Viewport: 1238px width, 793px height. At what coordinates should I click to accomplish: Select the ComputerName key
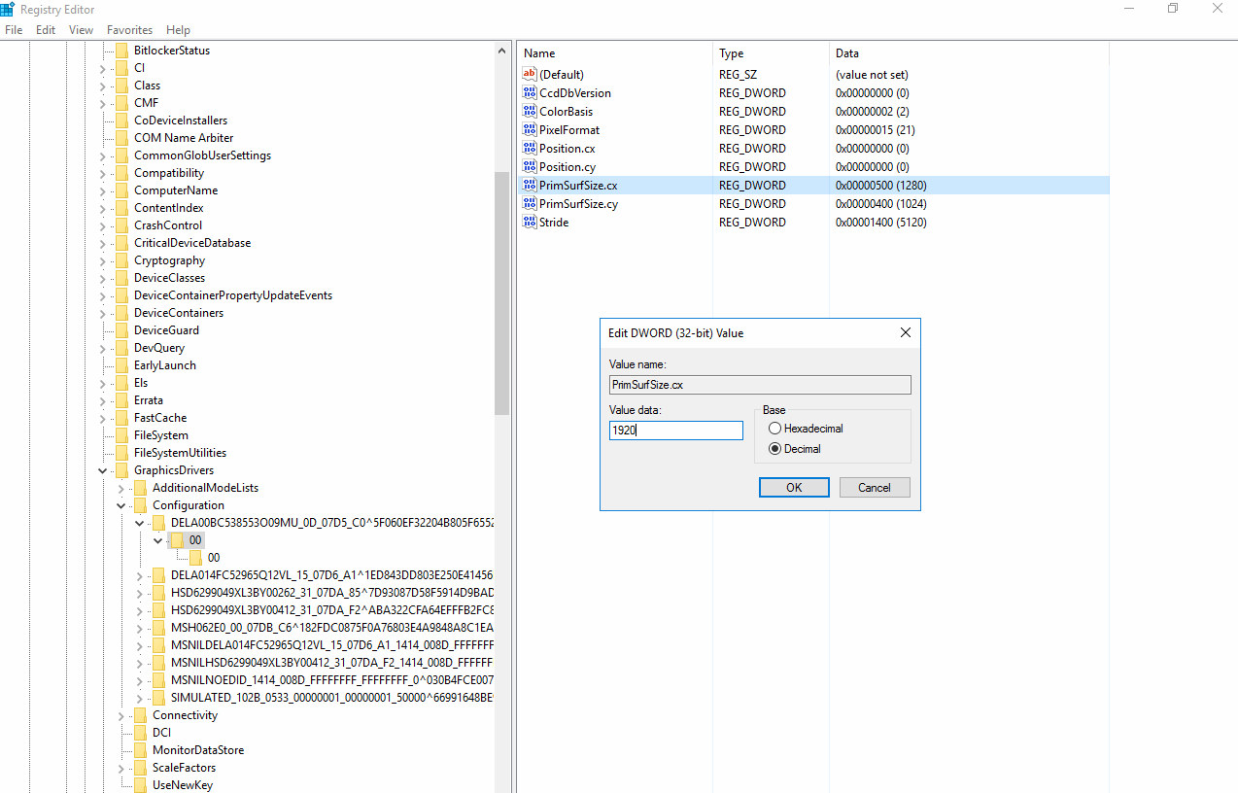point(176,190)
